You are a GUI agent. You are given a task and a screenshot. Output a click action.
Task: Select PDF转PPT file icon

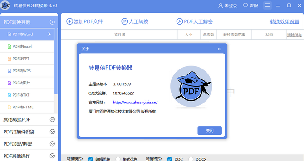point(10,59)
